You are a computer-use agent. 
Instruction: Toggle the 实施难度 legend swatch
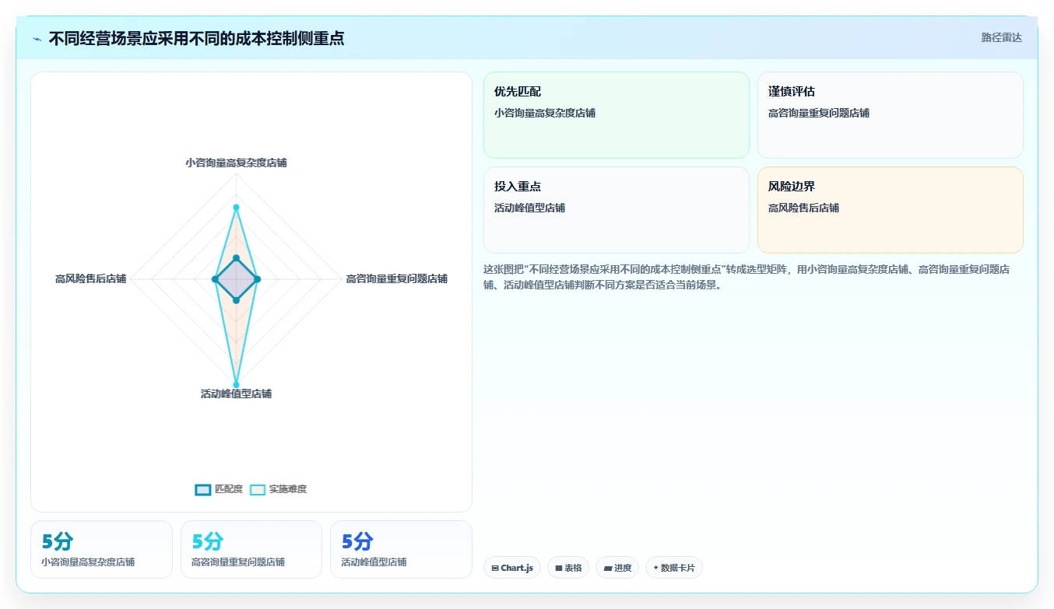[258, 489]
